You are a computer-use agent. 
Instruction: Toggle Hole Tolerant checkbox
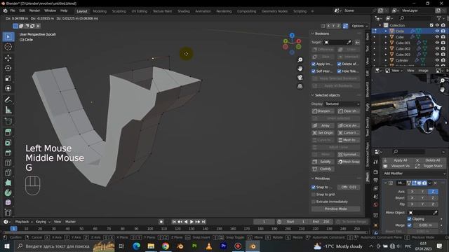339,71
